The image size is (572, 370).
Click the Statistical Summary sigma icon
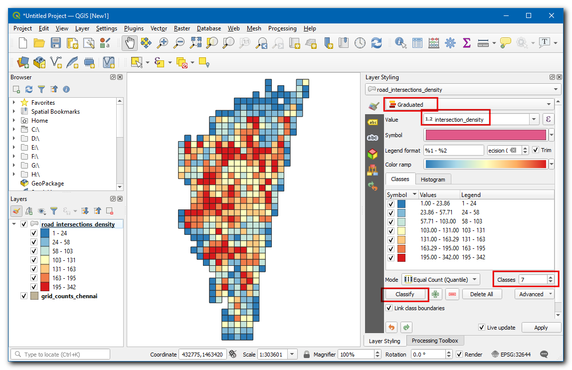click(x=467, y=43)
